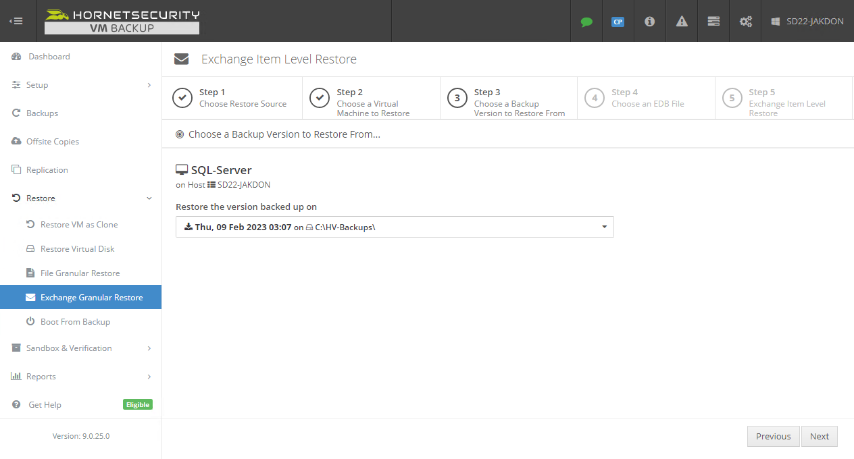
Task: Click the Exchange Item Level Restore heading
Action: tap(279, 59)
